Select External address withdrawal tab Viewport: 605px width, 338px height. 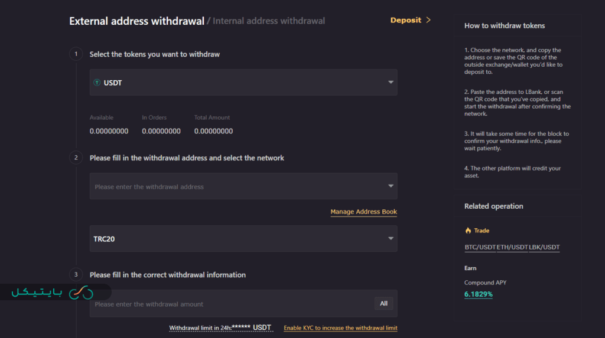(x=136, y=21)
